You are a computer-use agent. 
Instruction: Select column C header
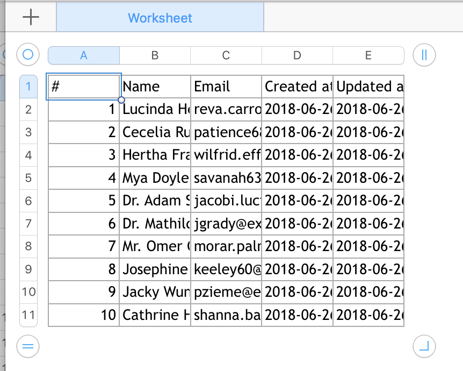[226, 55]
